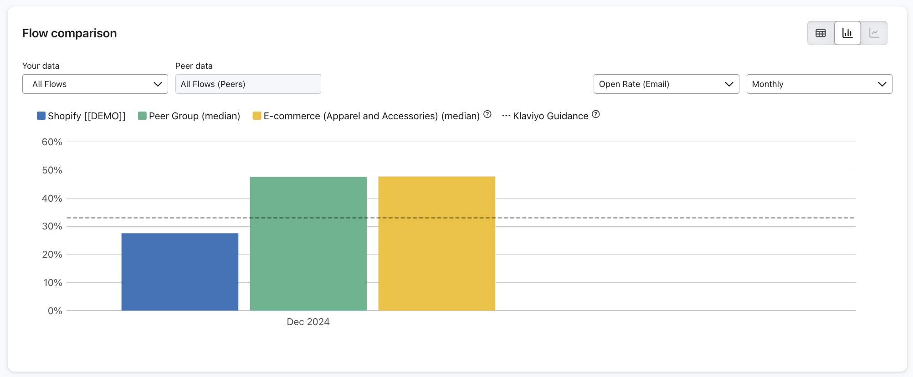The image size is (913, 377).
Task: Click the Klaviyo Guidance dotted line icon
Action: (x=506, y=116)
